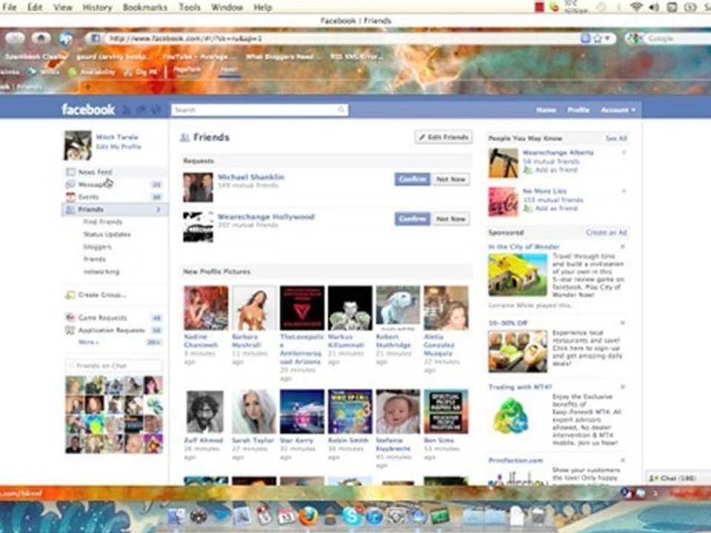Open the networking friend list

click(x=101, y=272)
